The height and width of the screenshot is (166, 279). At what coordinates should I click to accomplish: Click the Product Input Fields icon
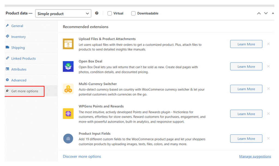68,139
